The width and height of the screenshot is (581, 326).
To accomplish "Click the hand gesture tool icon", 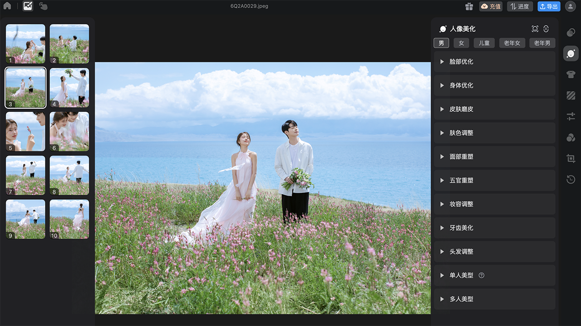I will pyautogui.click(x=43, y=6).
